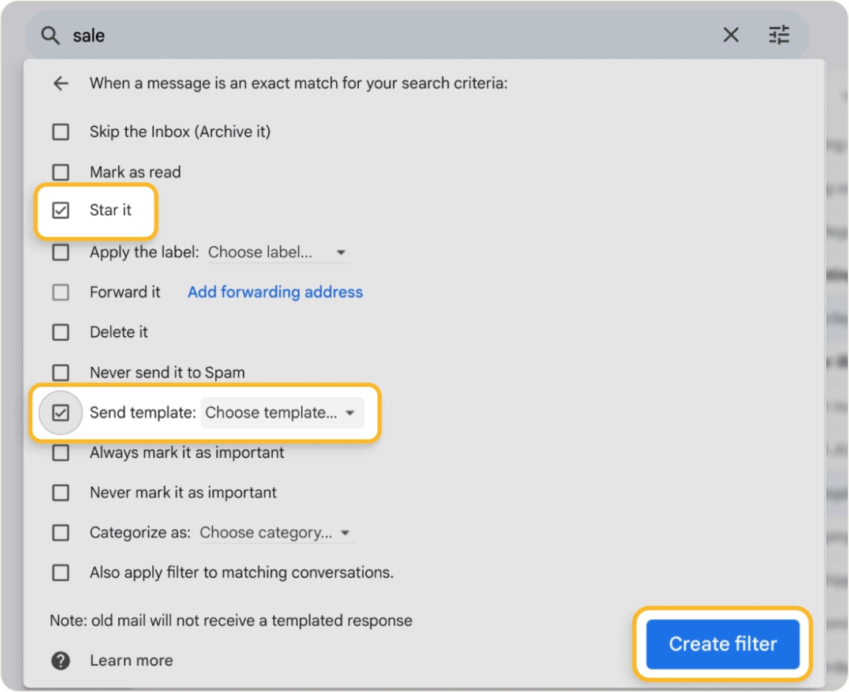Check Mark as read option

click(60, 172)
